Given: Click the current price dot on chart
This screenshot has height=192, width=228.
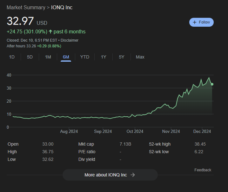Looking at the screenshot, I should [x=212, y=84].
